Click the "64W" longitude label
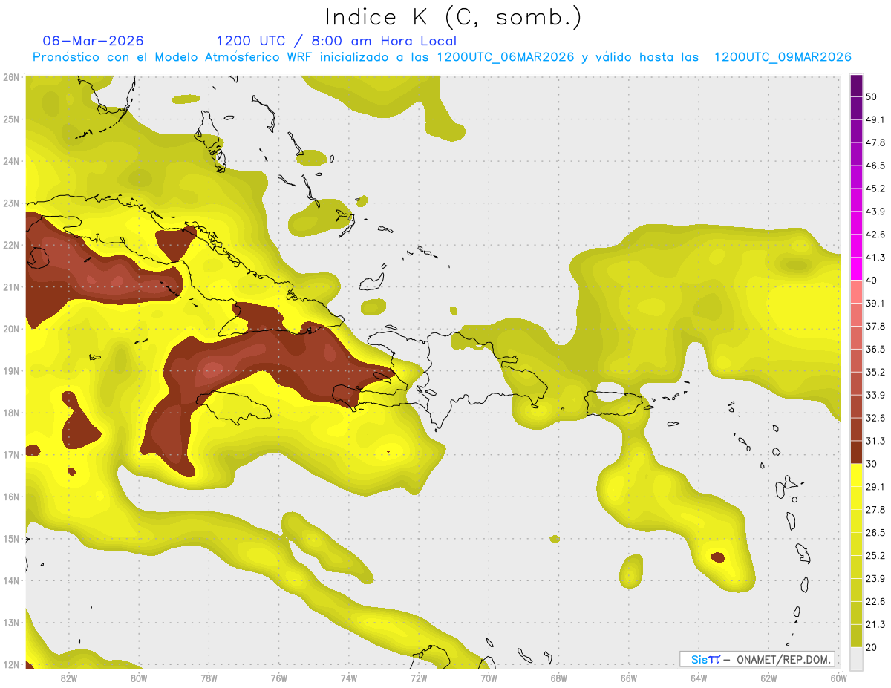The height and width of the screenshot is (688, 891). (x=698, y=678)
